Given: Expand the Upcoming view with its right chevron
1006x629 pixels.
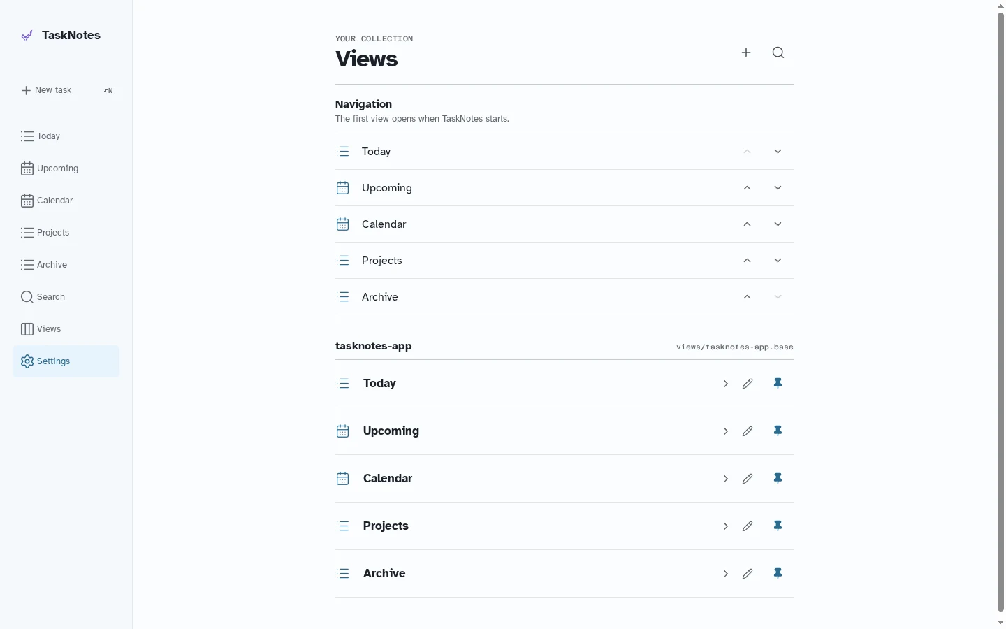Looking at the screenshot, I should (x=726, y=431).
